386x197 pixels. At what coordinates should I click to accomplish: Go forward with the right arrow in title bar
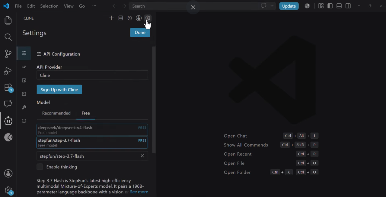click(x=124, y=6)
